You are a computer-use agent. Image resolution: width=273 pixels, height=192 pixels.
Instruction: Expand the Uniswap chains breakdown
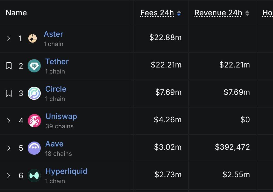coord(8,121)
